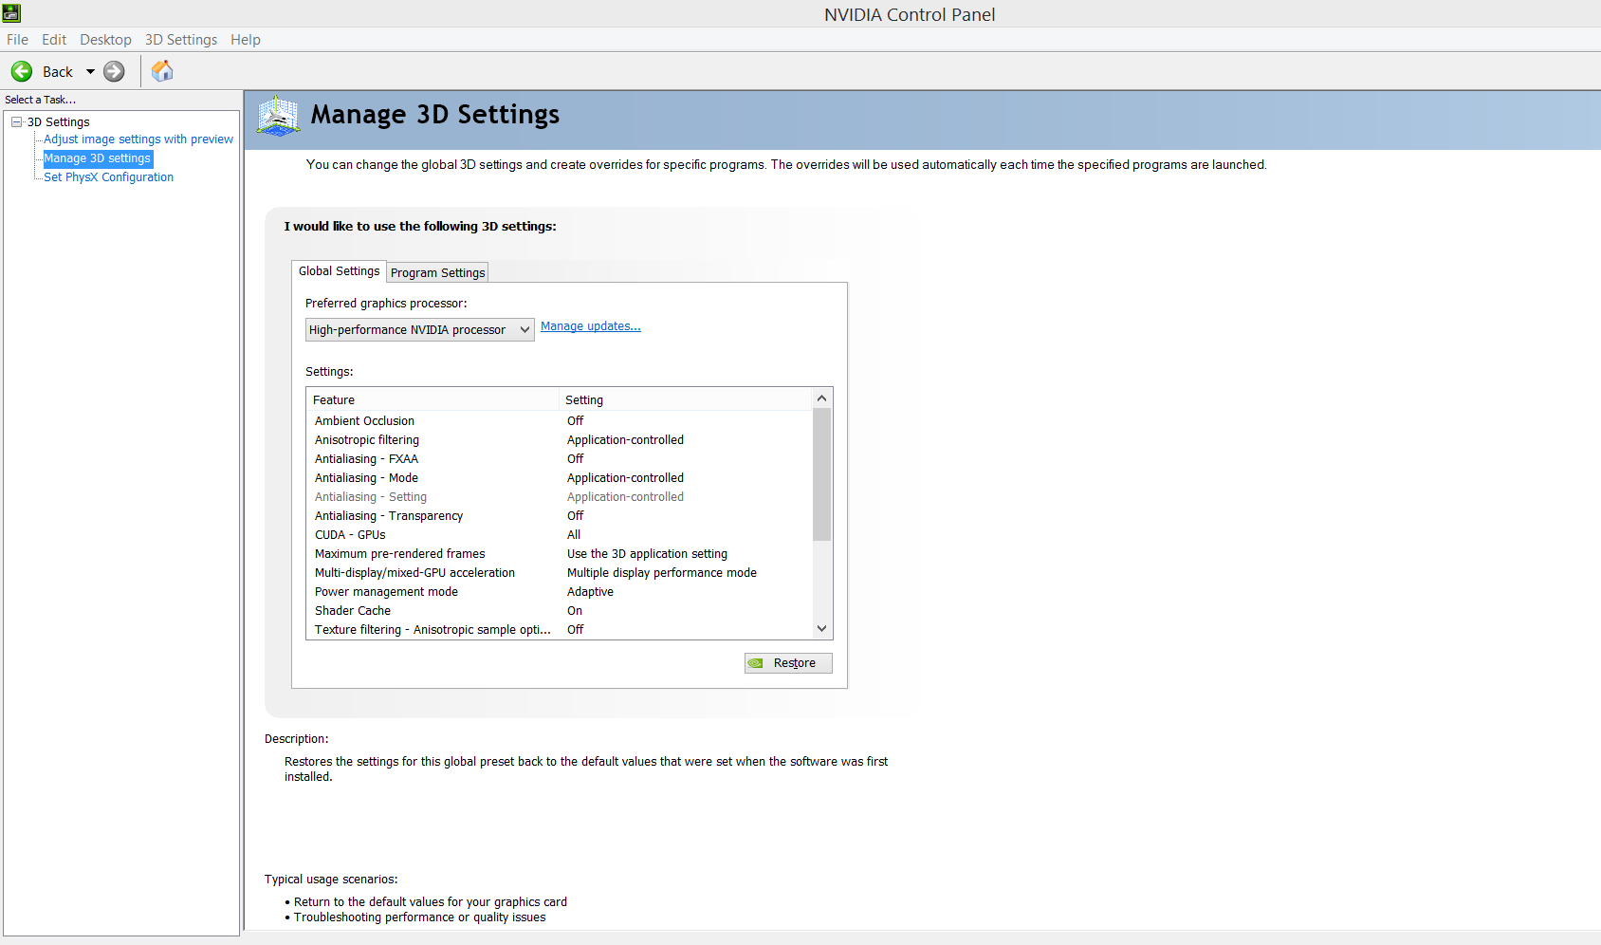Select the Anisotropic filtering feature row
The width and height of the screenshot is (1601, 945).
560,440
